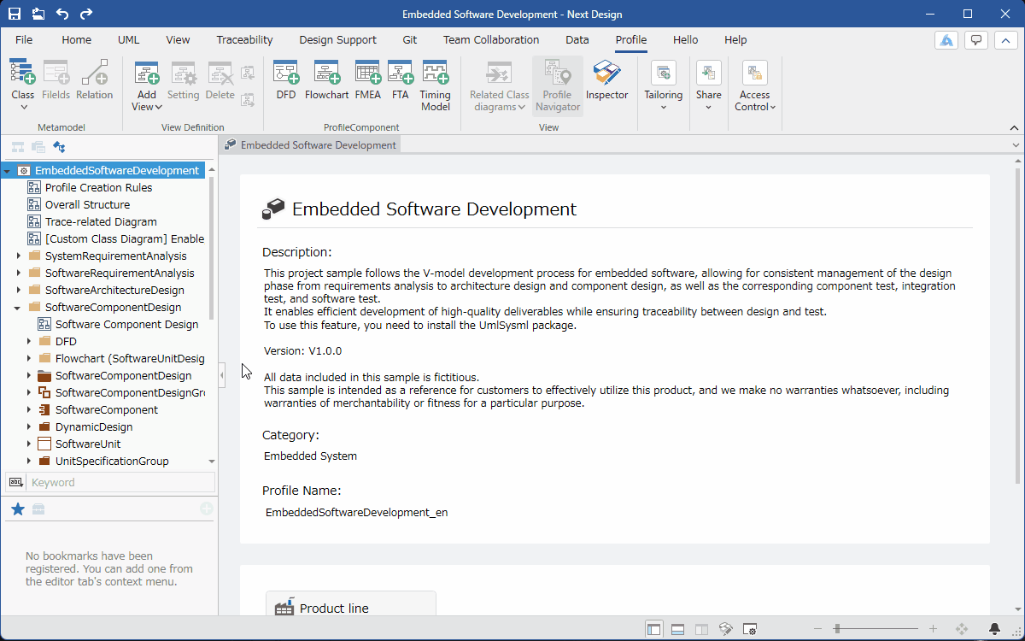
Task: Open the Inspector view
Action: point(607,81)
